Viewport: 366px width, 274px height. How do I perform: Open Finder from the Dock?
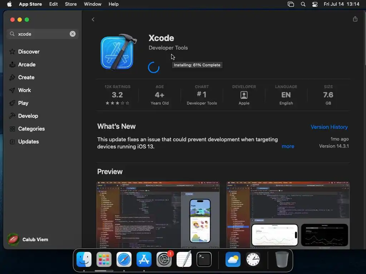(84, 259)
